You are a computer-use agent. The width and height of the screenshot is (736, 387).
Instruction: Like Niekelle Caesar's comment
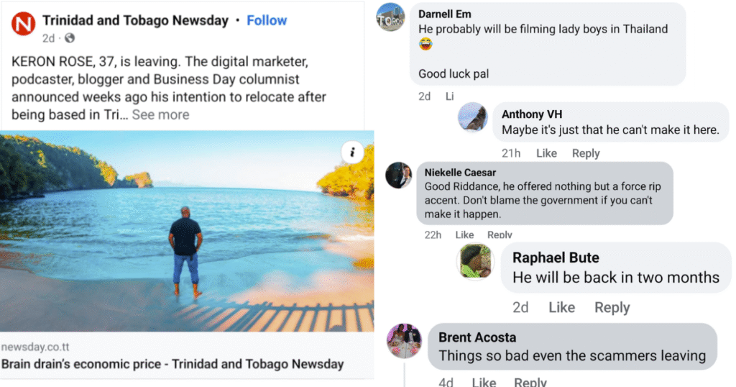click(x=464, y=235)
